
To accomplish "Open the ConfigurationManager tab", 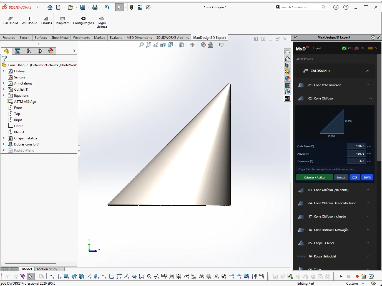I will coord(29,51).
